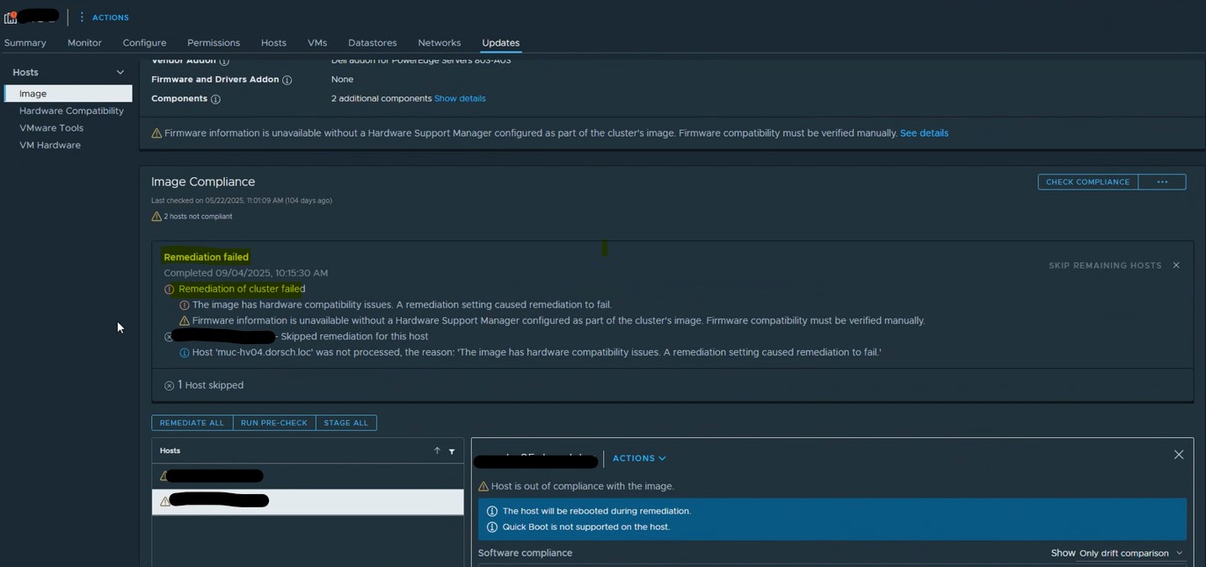
Task: Open the ACTIONS dropdown in the host pane
Action: [639, 457]
